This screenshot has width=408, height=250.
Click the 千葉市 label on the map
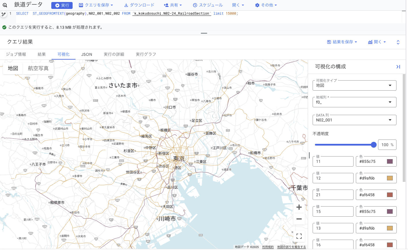point(299,188)
